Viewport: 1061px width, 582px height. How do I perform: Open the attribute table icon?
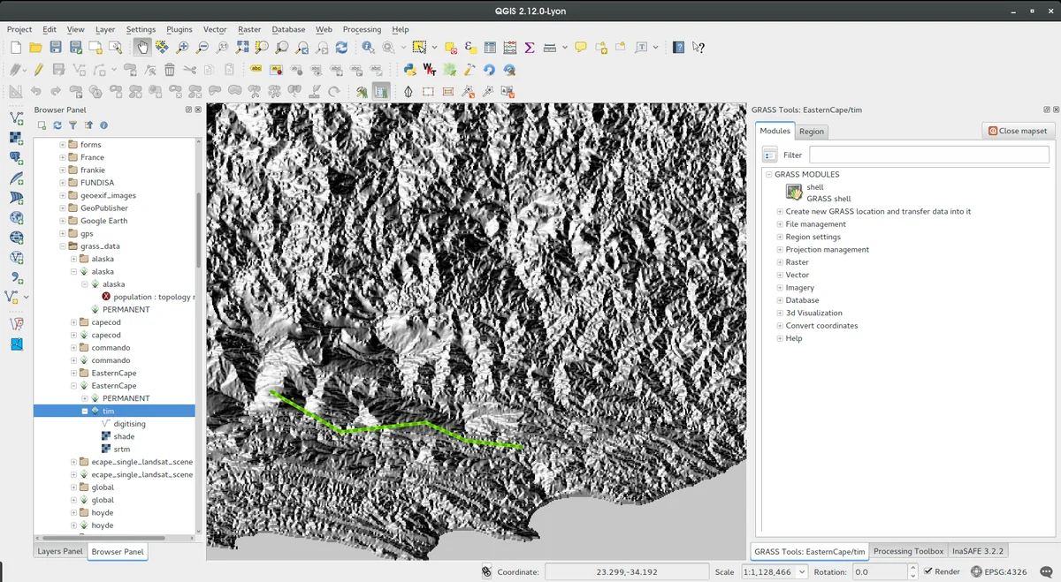point(490,48)
